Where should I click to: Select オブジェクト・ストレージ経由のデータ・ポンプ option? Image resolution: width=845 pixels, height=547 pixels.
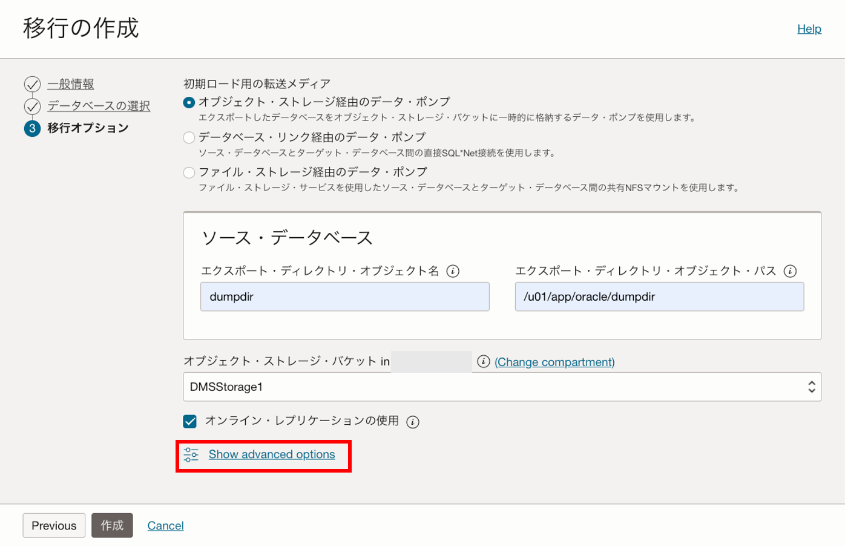[x=189, y=102]
